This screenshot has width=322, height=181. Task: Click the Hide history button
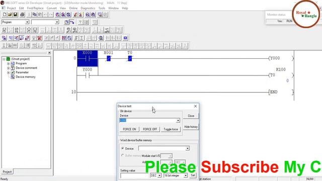click(191, 127)
